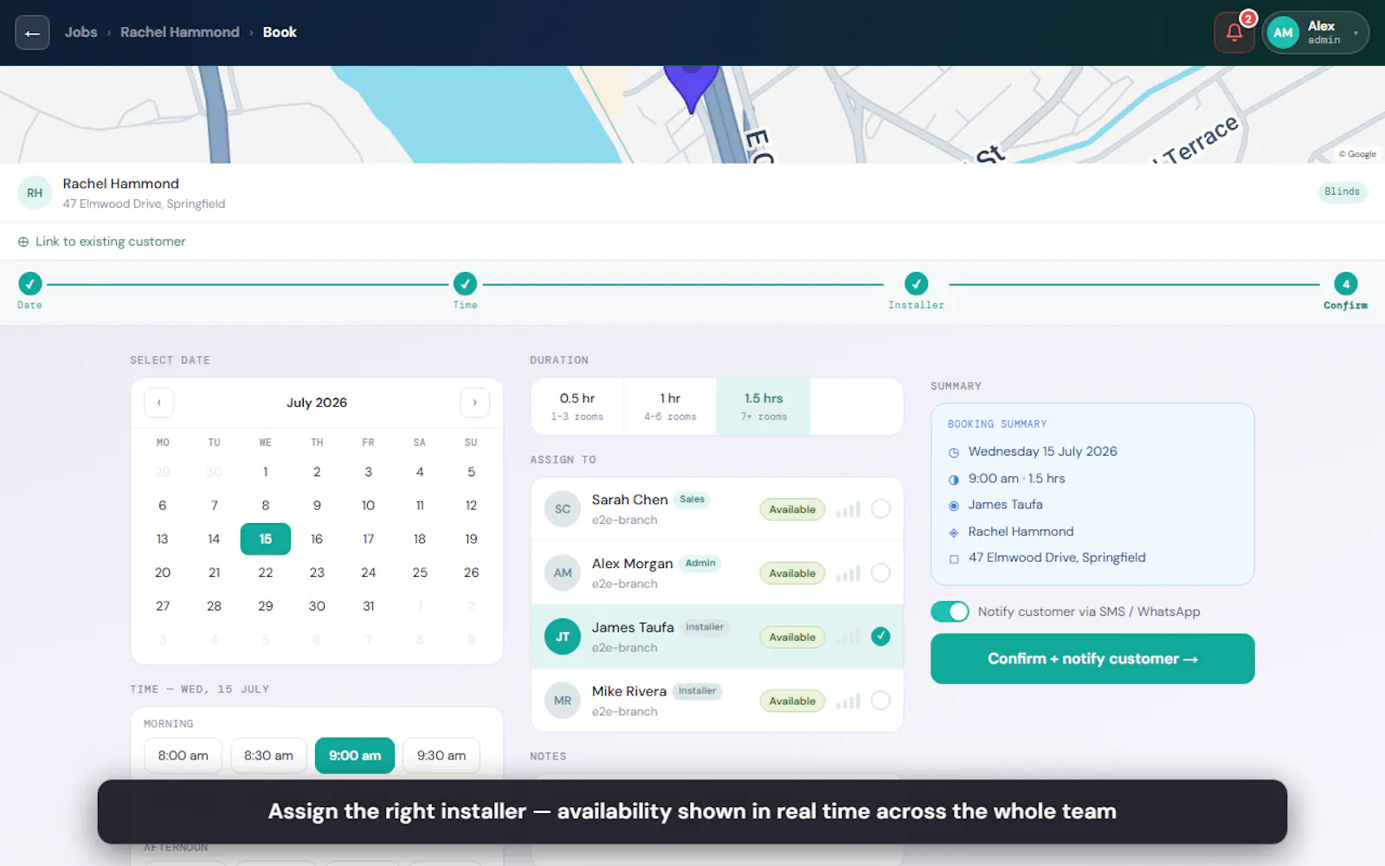Click the AM user avatar
Image resolution: width=1385 pixels, height=866 pixels.
[1283, 33]
